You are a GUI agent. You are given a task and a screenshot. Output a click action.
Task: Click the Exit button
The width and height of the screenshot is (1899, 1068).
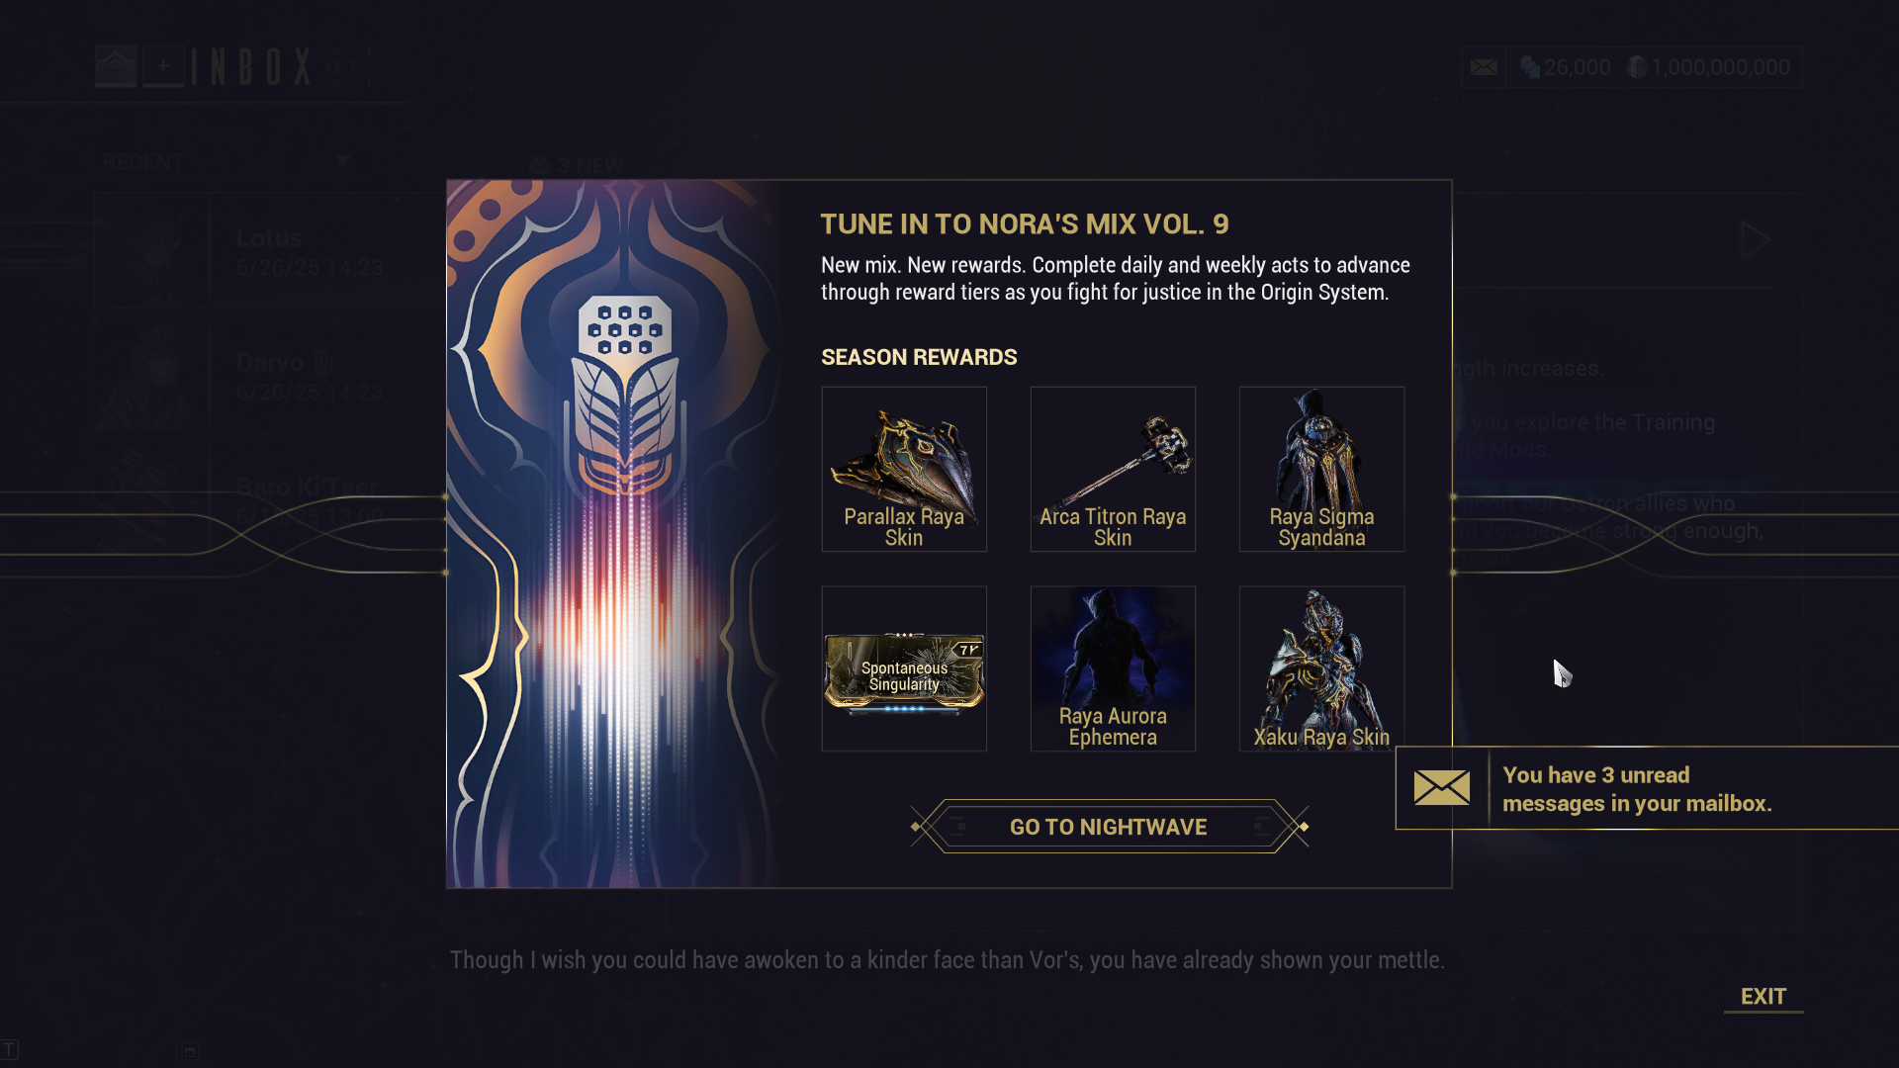click(x=1763, y=997)
